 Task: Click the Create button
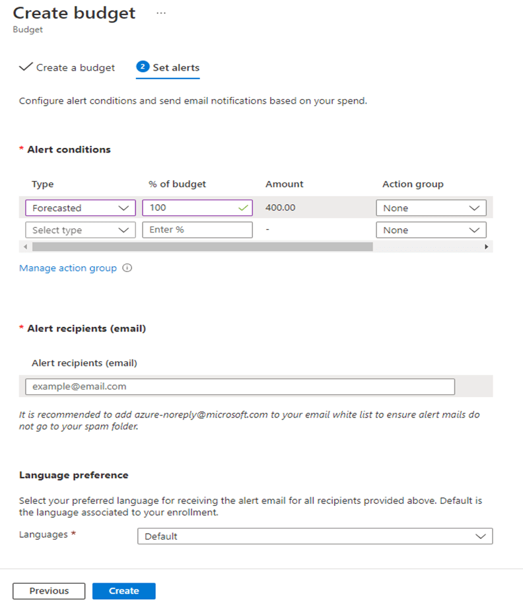123,591
